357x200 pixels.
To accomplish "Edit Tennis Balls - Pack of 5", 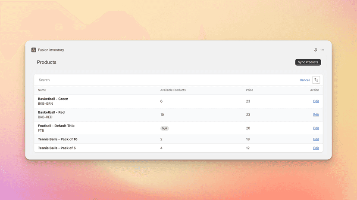I will coord(316,148).
